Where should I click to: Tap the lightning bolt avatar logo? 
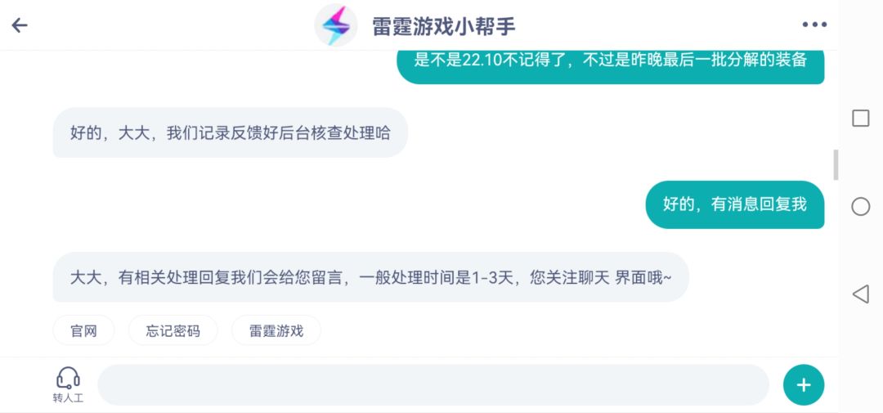tap(335, 25)
